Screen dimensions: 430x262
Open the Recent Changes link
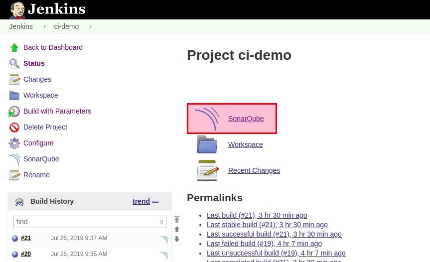coord(254,170)
